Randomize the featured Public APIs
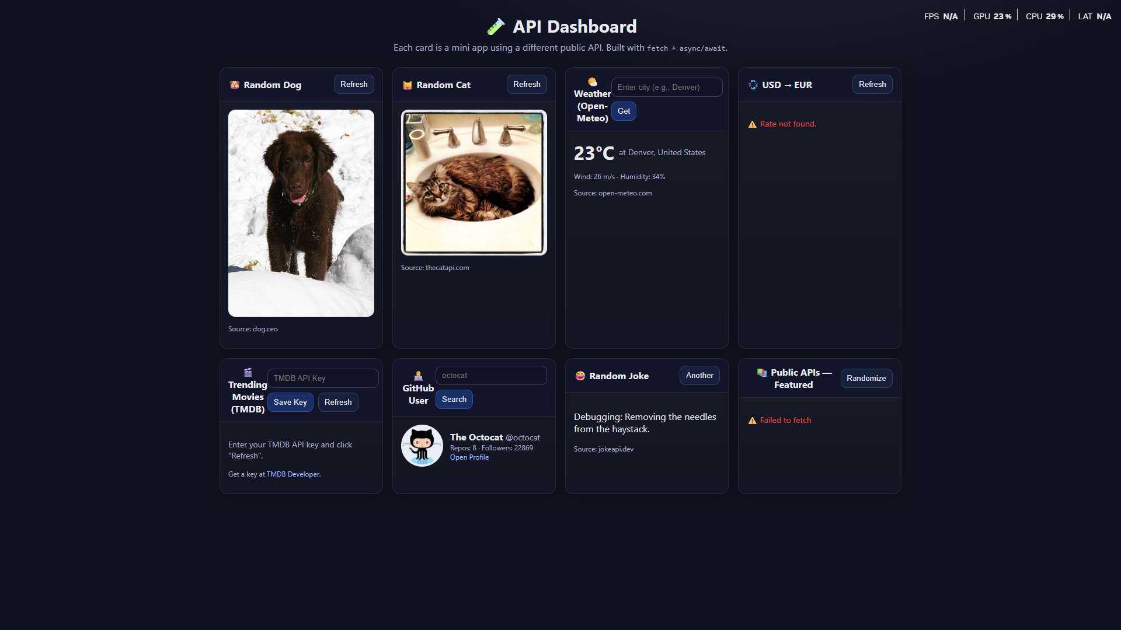This screenshot has width=1121, height=630. 866,379
